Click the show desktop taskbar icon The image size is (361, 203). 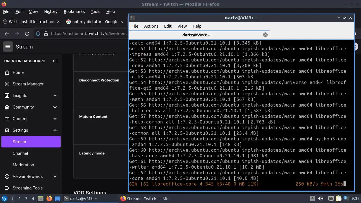(57, 199)
